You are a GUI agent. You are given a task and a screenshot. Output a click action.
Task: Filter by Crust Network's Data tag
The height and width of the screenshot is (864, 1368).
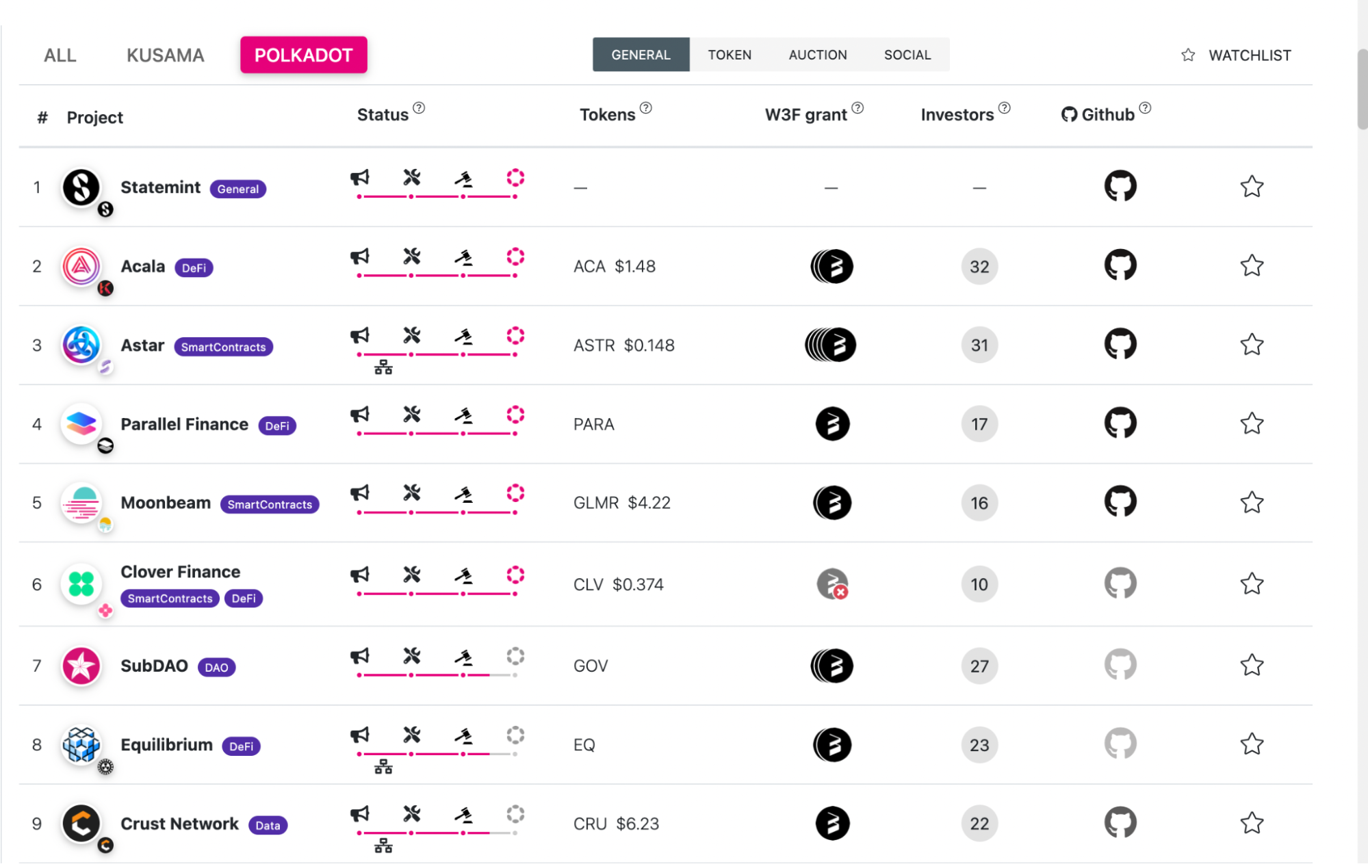coord(268,826)
